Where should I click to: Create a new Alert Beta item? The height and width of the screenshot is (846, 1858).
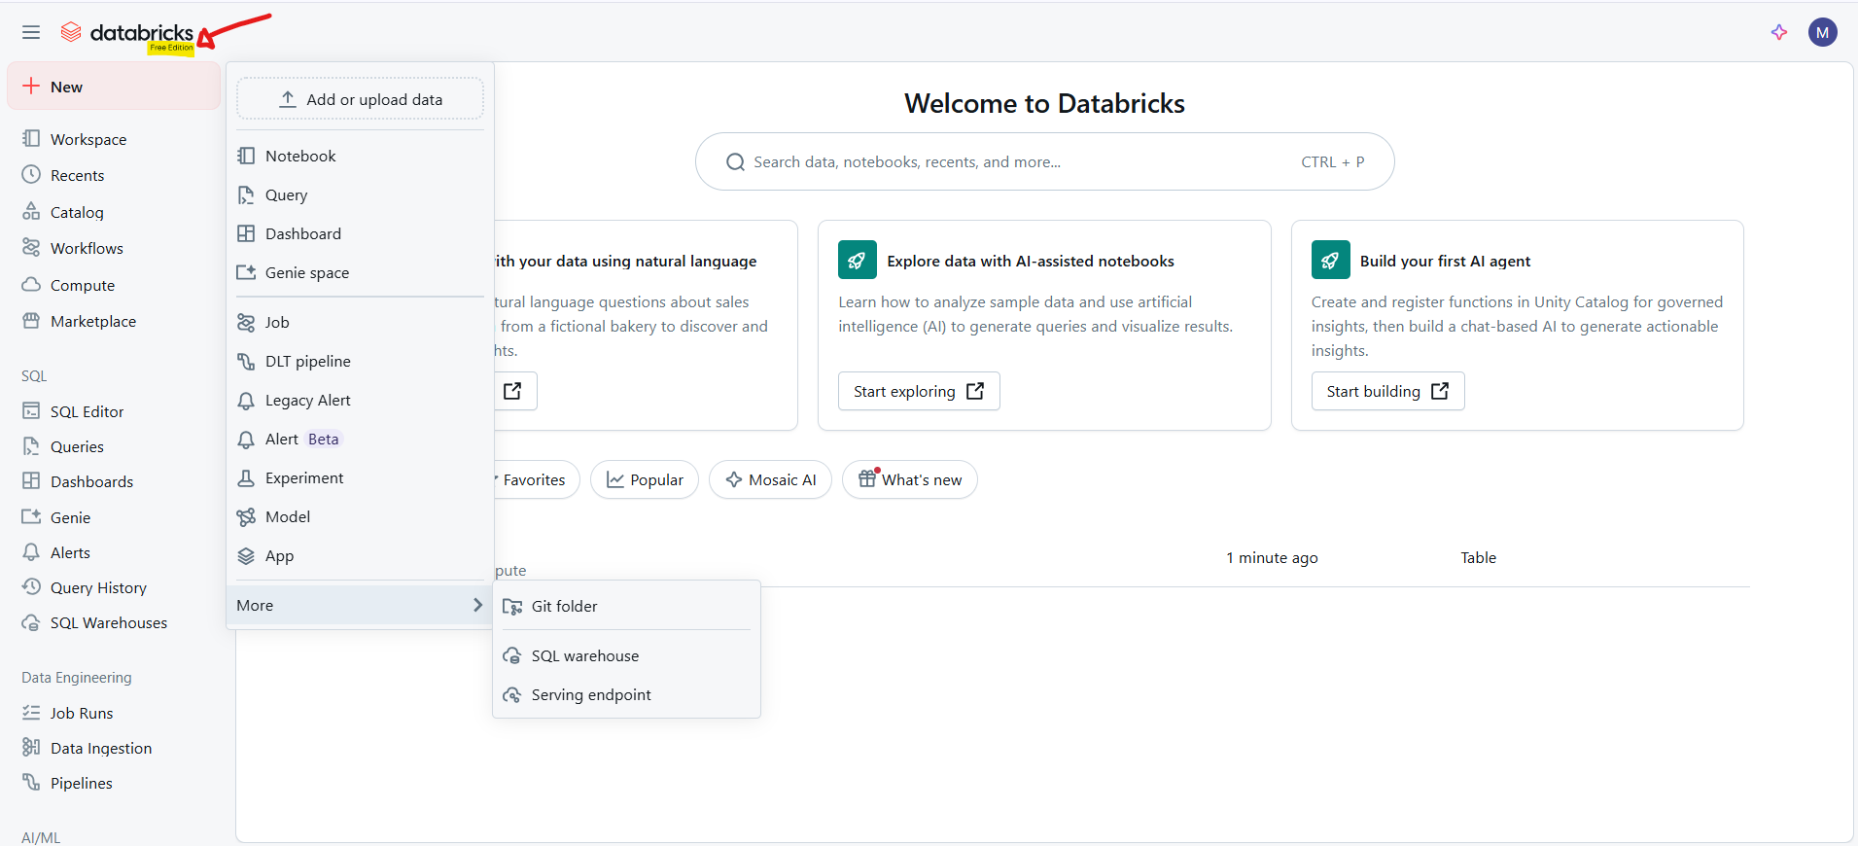360,439
